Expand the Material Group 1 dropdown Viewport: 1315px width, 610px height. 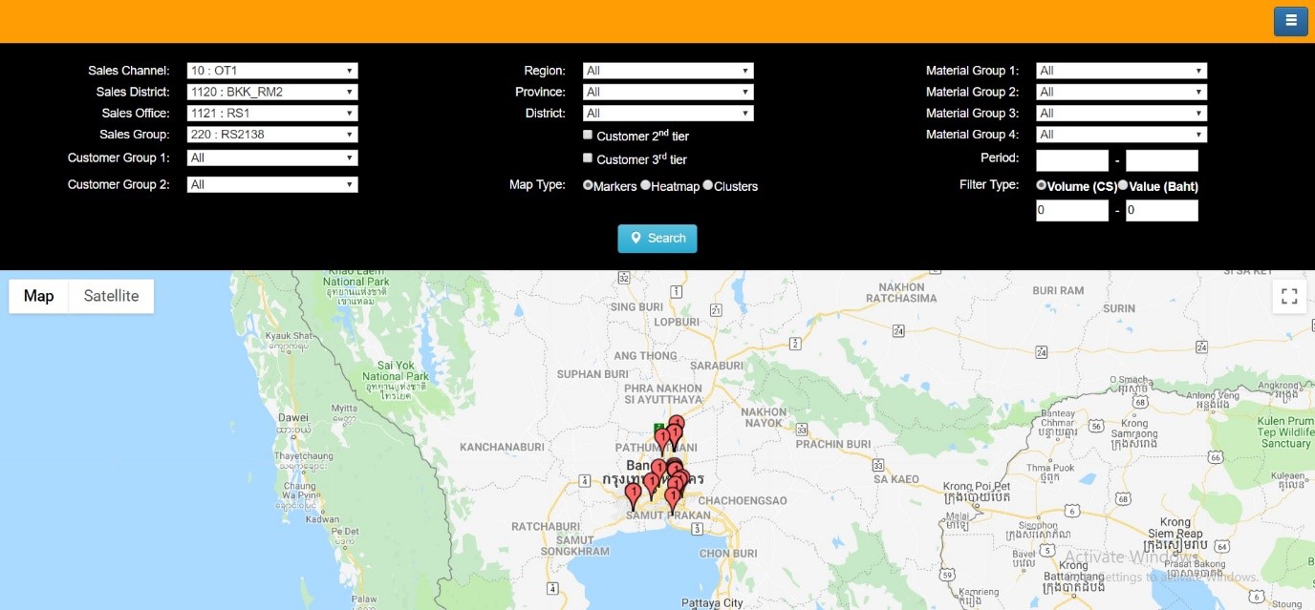1122,71
